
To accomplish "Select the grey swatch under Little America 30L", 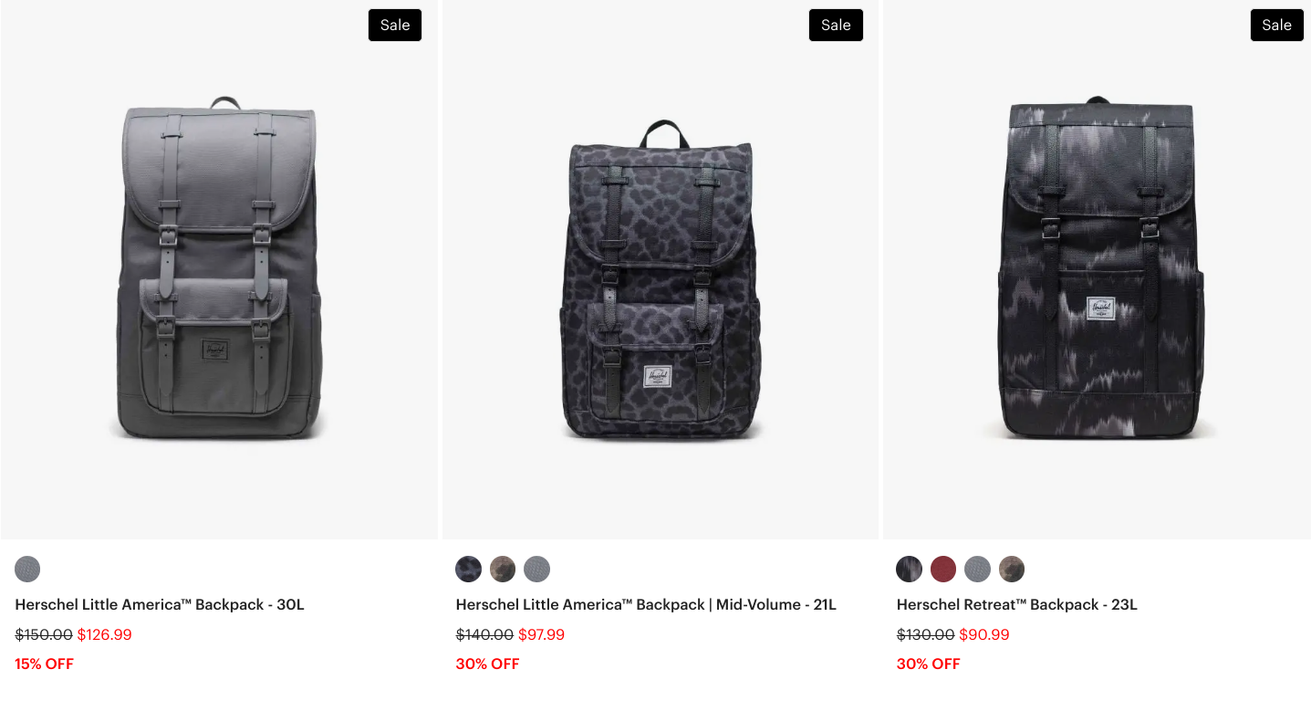I will tap(27, 570).
